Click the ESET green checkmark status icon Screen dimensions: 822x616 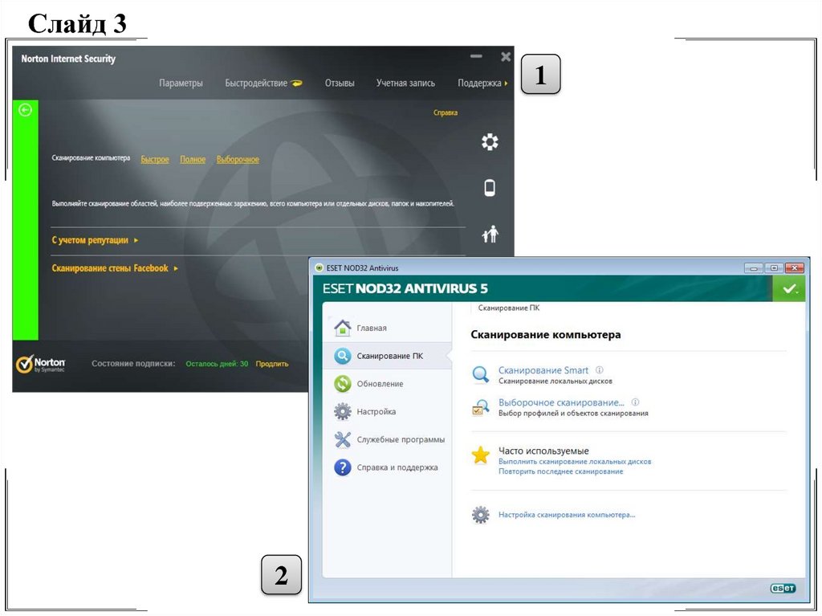[789, 289]
